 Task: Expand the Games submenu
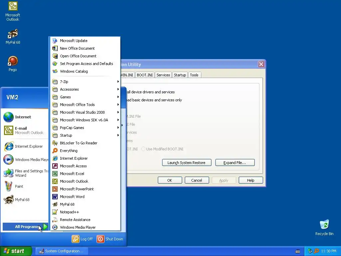coord(85,97)
